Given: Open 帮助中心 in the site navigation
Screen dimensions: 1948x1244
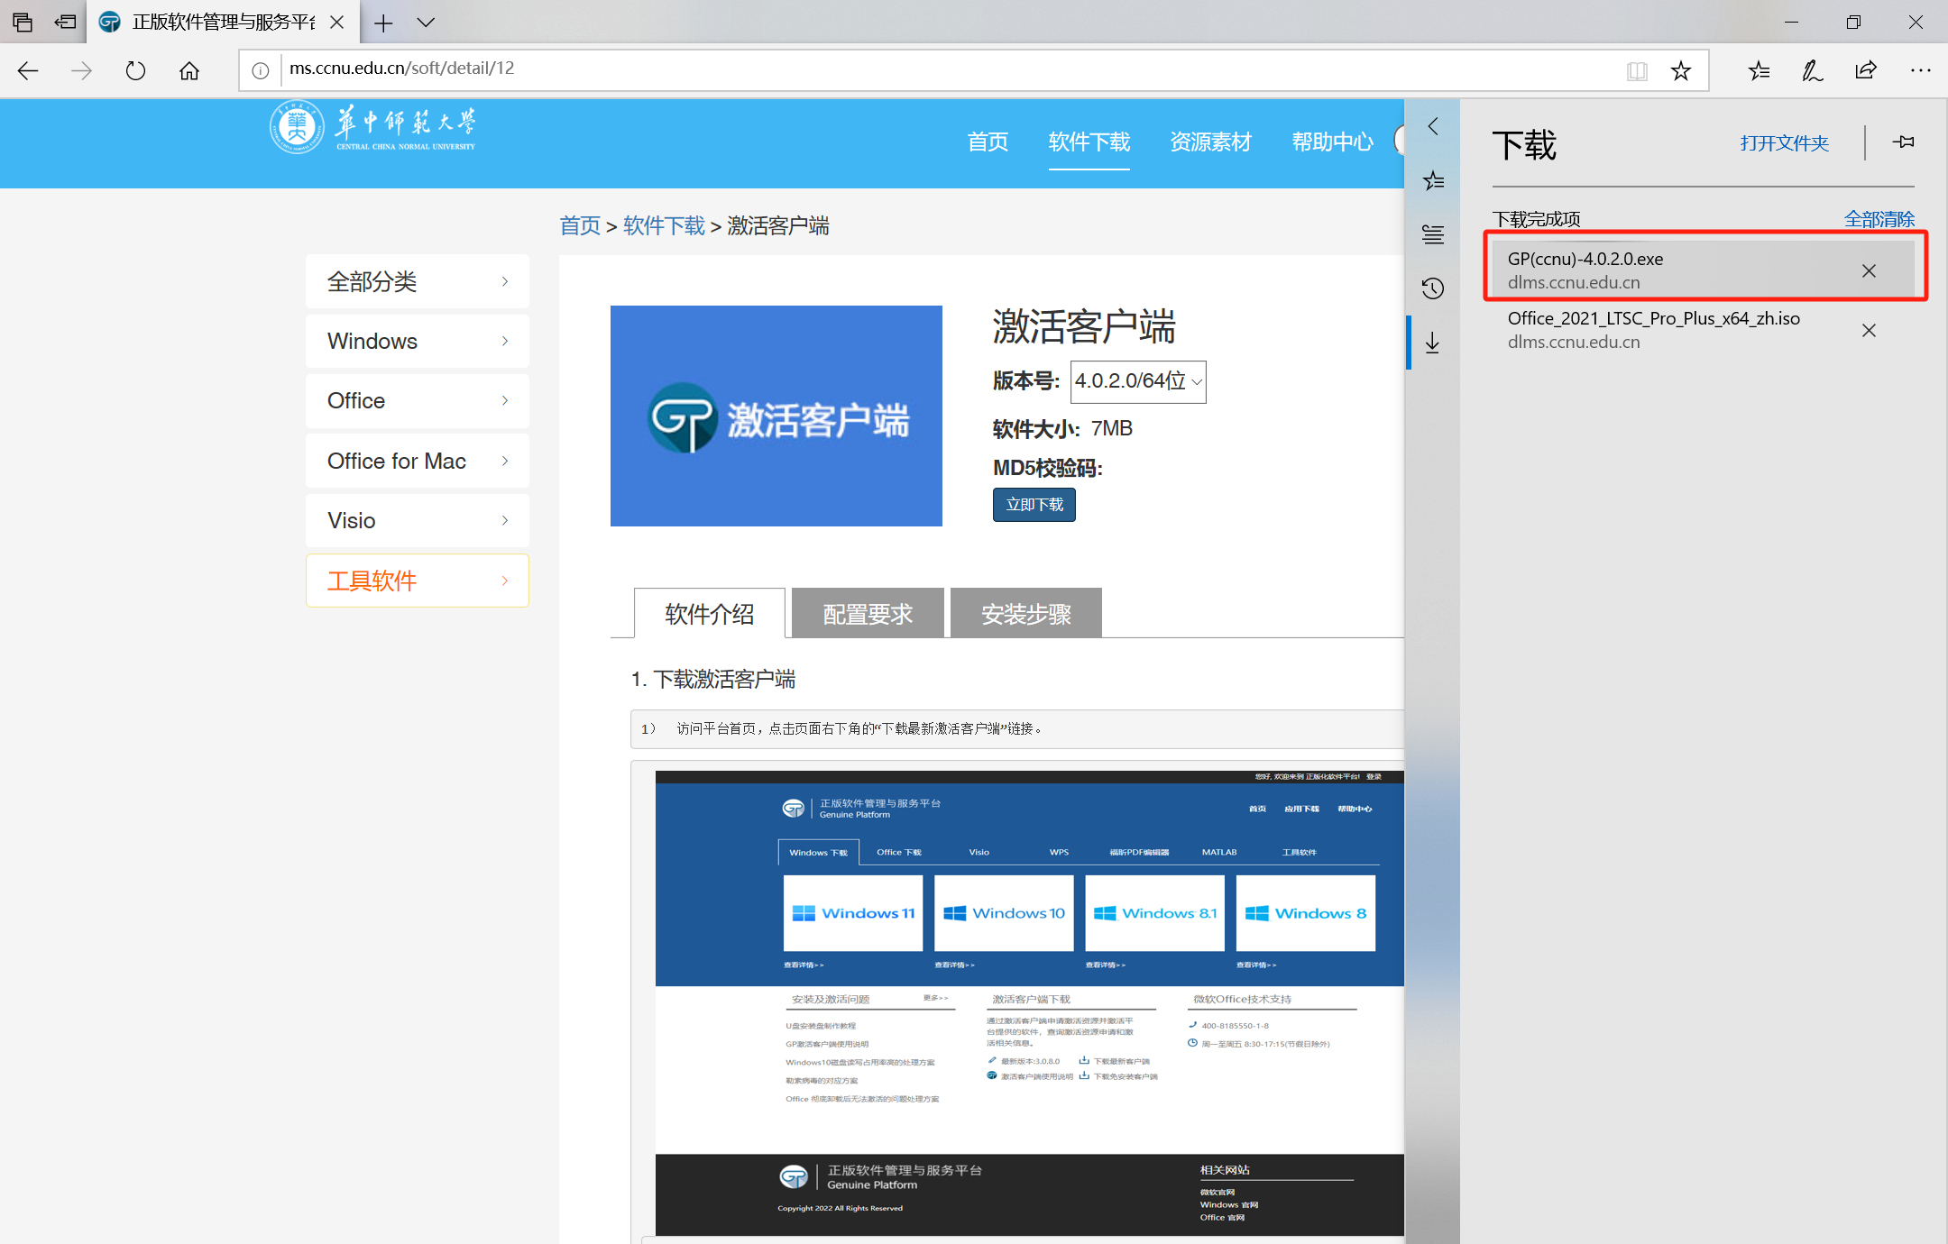Looking at the screenshot, I should [1332, 142].
